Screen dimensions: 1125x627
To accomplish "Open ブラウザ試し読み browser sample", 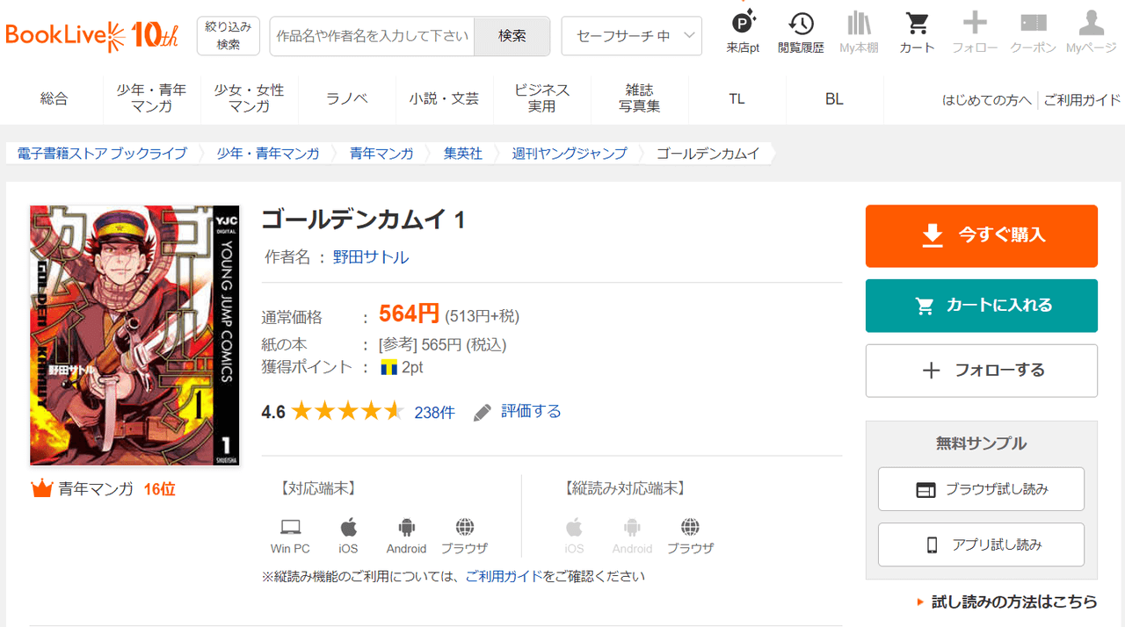I will coord(981,489).
